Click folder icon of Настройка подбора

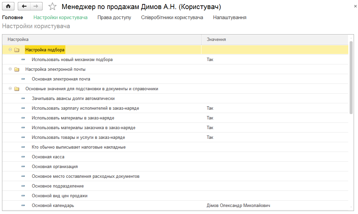pos(17,50)
